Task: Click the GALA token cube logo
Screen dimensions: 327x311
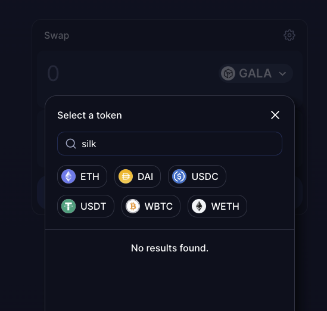Action: [228, 73]
